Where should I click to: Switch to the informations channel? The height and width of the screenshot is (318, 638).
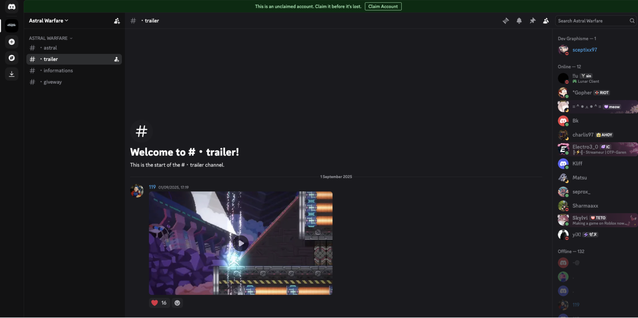click(x=58, y=71)
